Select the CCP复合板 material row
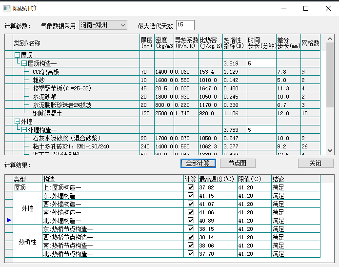The image size is (339, 267). [x=46, y=72]
